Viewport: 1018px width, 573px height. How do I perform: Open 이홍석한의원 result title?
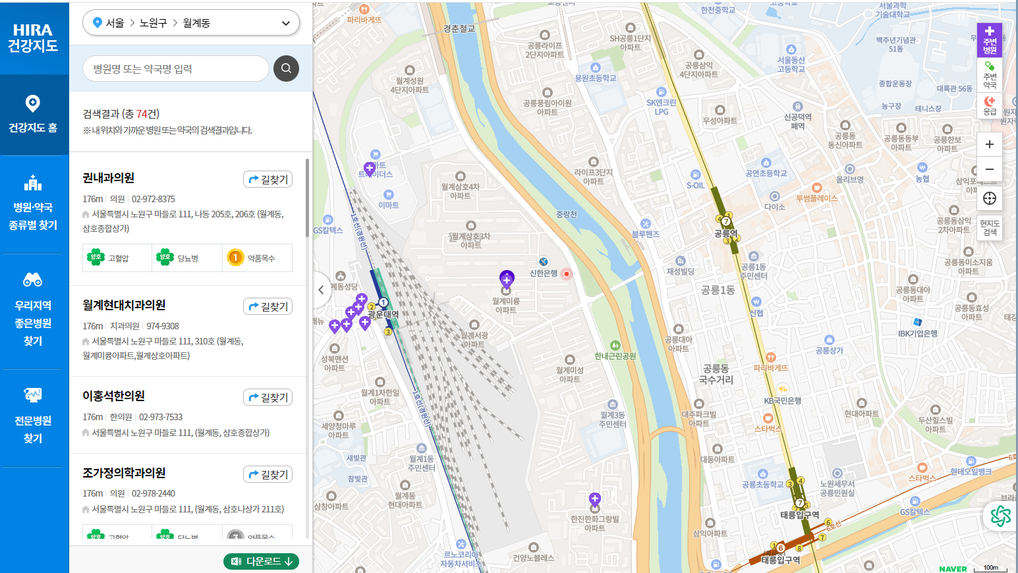(113, 396)
